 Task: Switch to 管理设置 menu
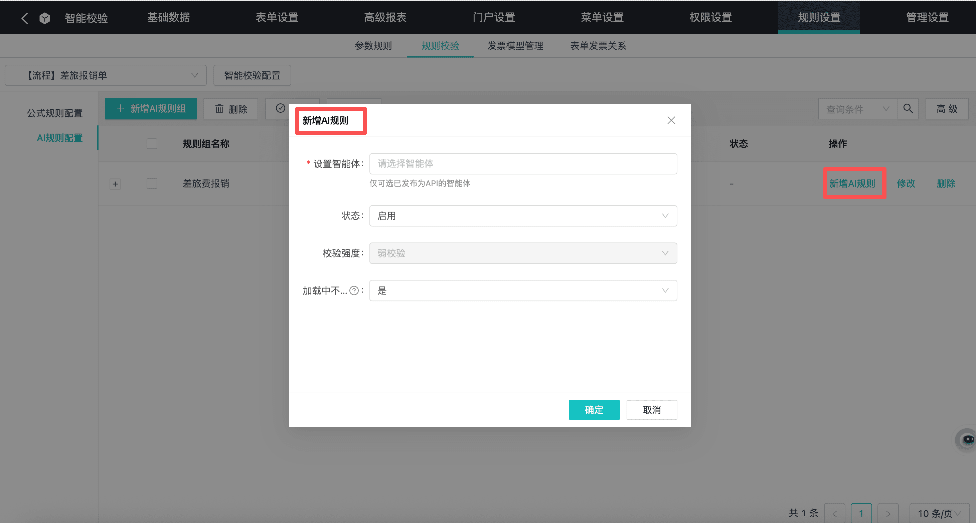927,17
